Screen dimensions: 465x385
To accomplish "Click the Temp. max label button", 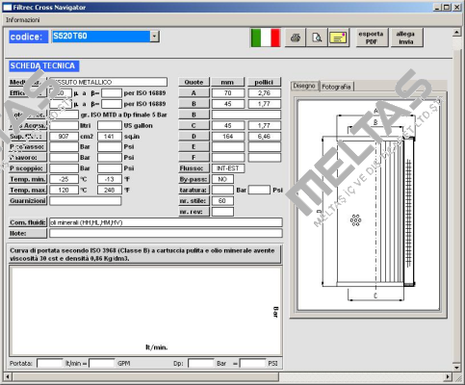I will point(28,190).
